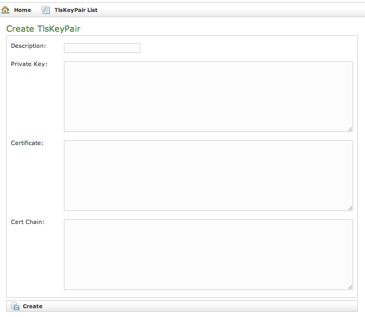Go to TlsKeyPair List page

coord(76,10)
